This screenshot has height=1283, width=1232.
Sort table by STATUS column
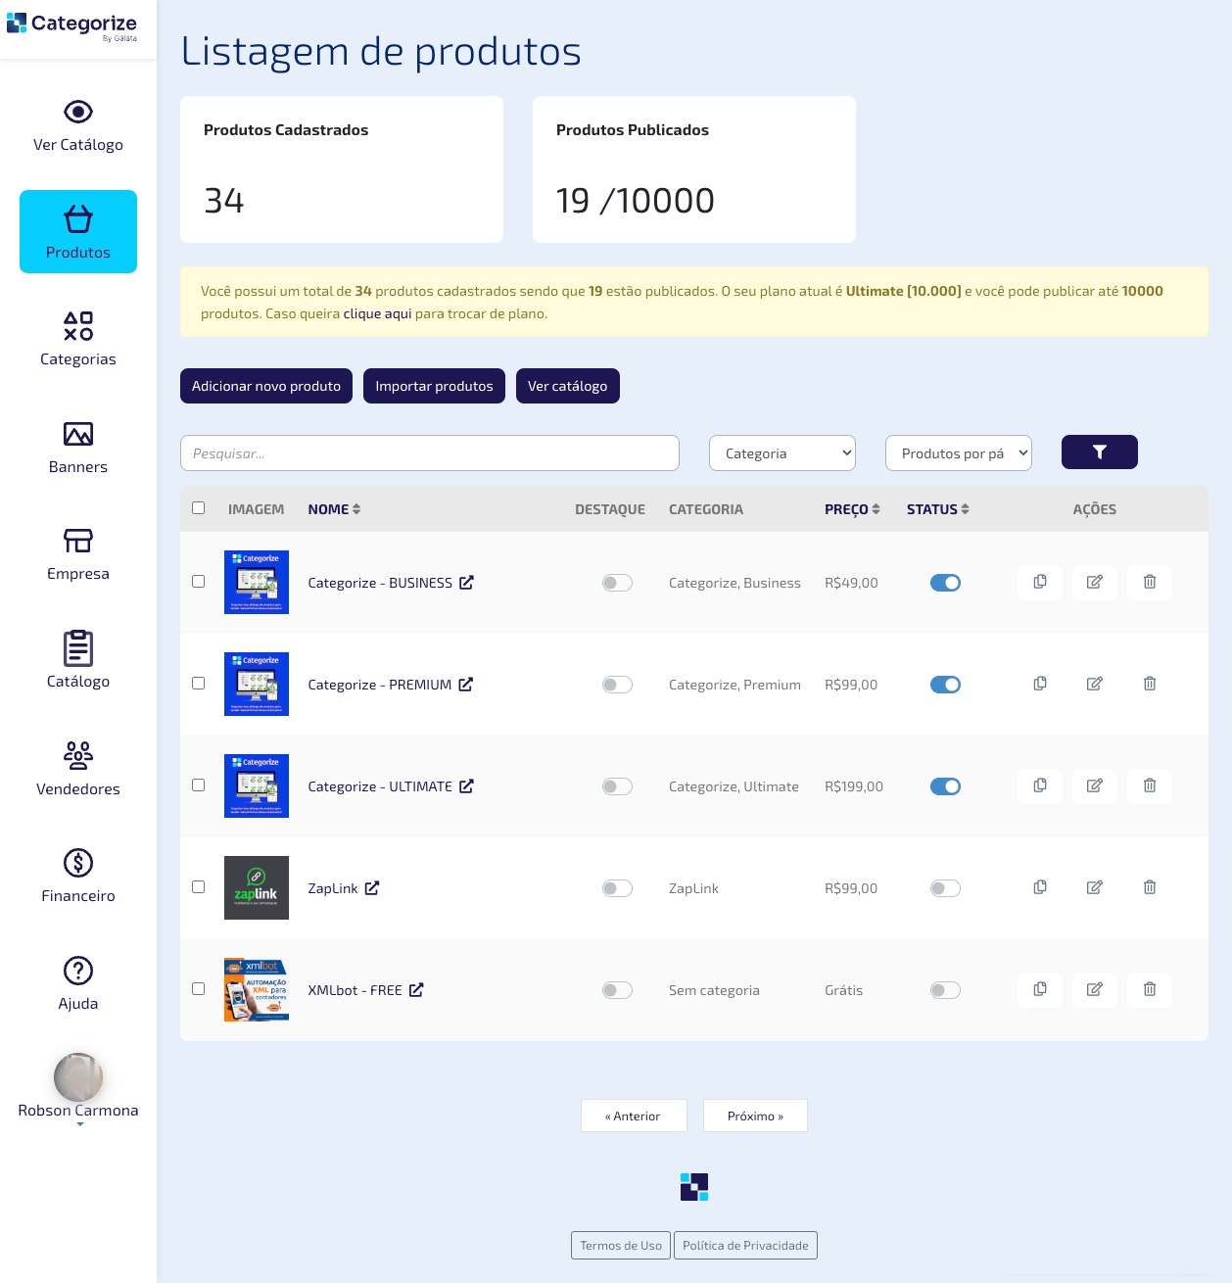pyautogui.click(x=937, y=509)
